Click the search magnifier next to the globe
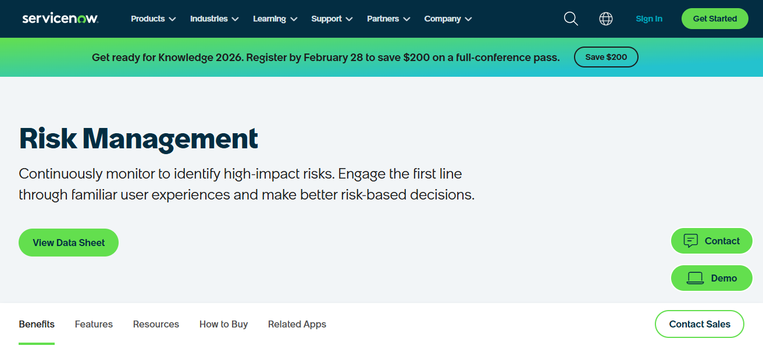Viewport: 763px width, 349px height. click(571, 19)
